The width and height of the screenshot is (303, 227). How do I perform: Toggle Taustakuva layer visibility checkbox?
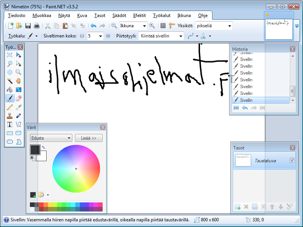[x=292, y=160]
